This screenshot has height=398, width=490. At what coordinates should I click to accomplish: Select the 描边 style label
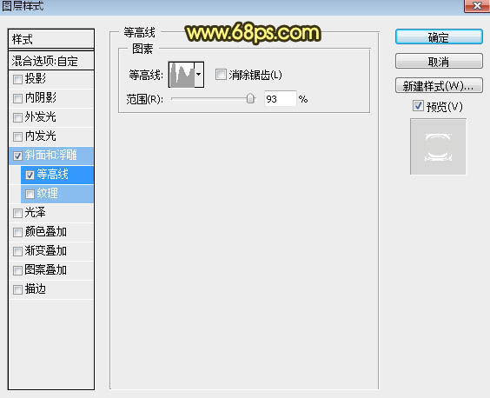click(x=36, y=289)
